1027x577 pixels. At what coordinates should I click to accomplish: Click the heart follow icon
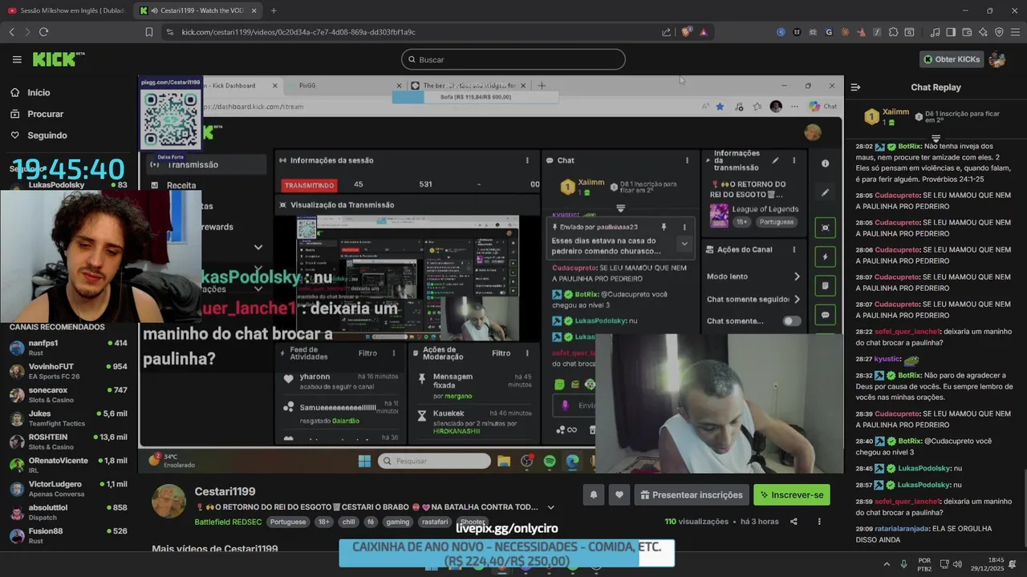619,495
